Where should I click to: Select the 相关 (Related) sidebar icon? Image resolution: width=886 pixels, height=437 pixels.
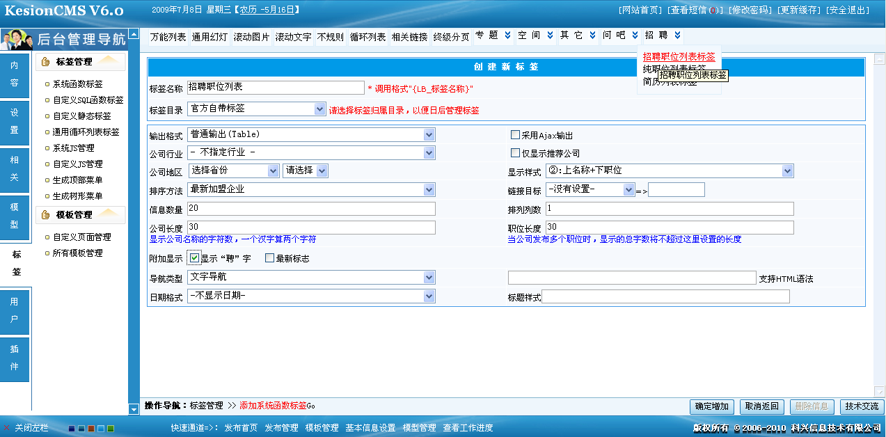[x=15, y=170]
